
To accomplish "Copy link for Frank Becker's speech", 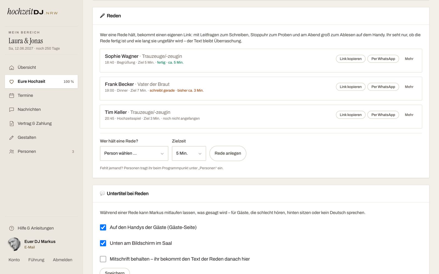I will tap(351, 87).
